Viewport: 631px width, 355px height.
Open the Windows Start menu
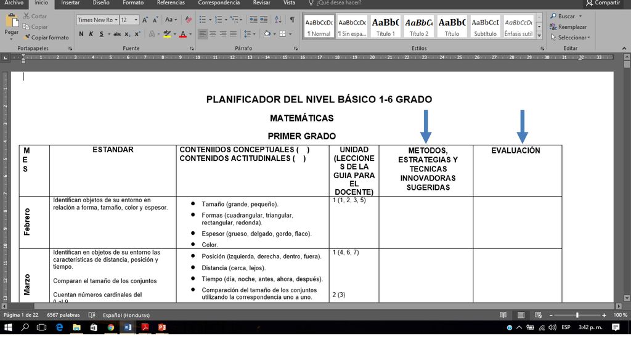point(8,327)
